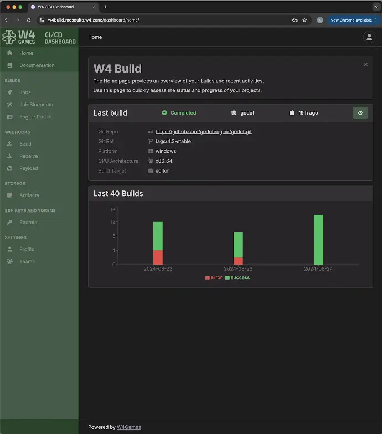Open Payload webhooks page
The height and width of the screenshot is (434, 382).
point(29,168)
